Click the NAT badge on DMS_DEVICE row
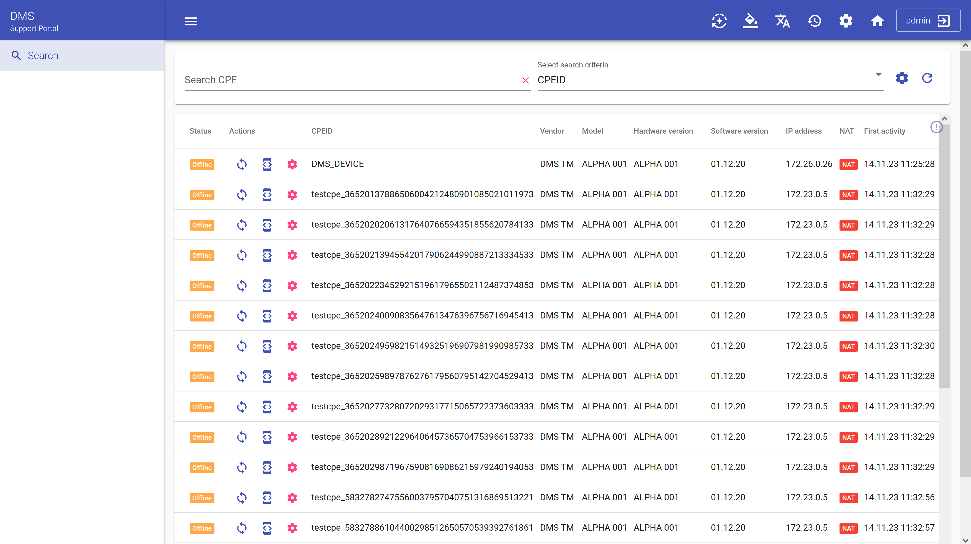The width and height of the screenshot is (971, 544). coord(849,164)
